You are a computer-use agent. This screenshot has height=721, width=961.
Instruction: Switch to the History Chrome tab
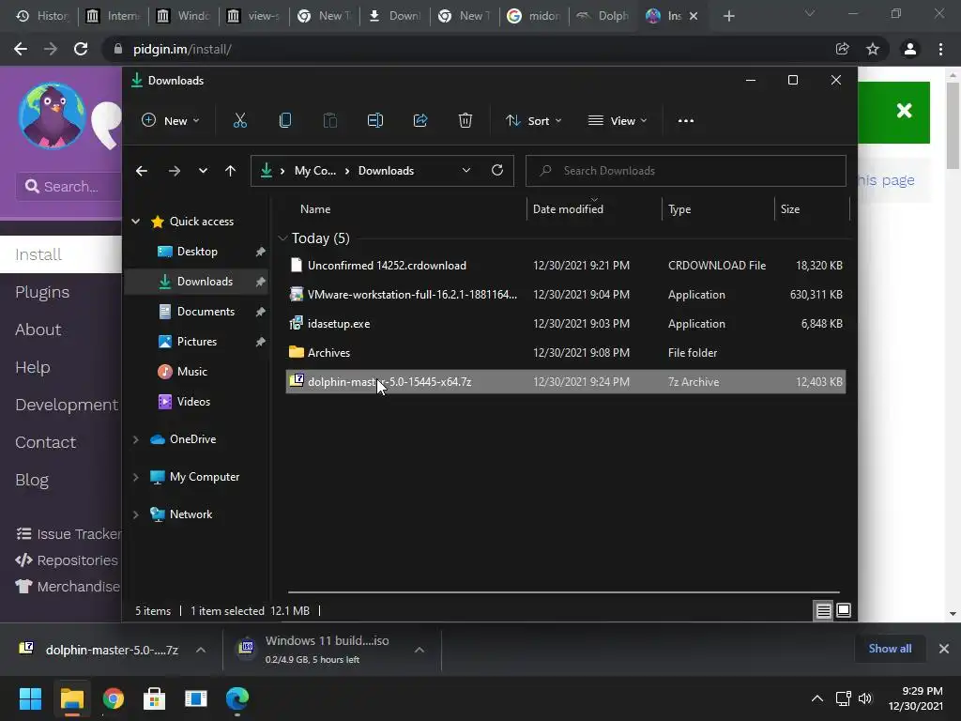click(43, 17)
